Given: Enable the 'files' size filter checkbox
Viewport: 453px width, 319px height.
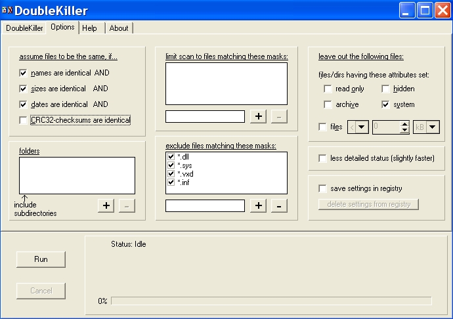Looking at the screenshot, I should [x=322, y=127].
